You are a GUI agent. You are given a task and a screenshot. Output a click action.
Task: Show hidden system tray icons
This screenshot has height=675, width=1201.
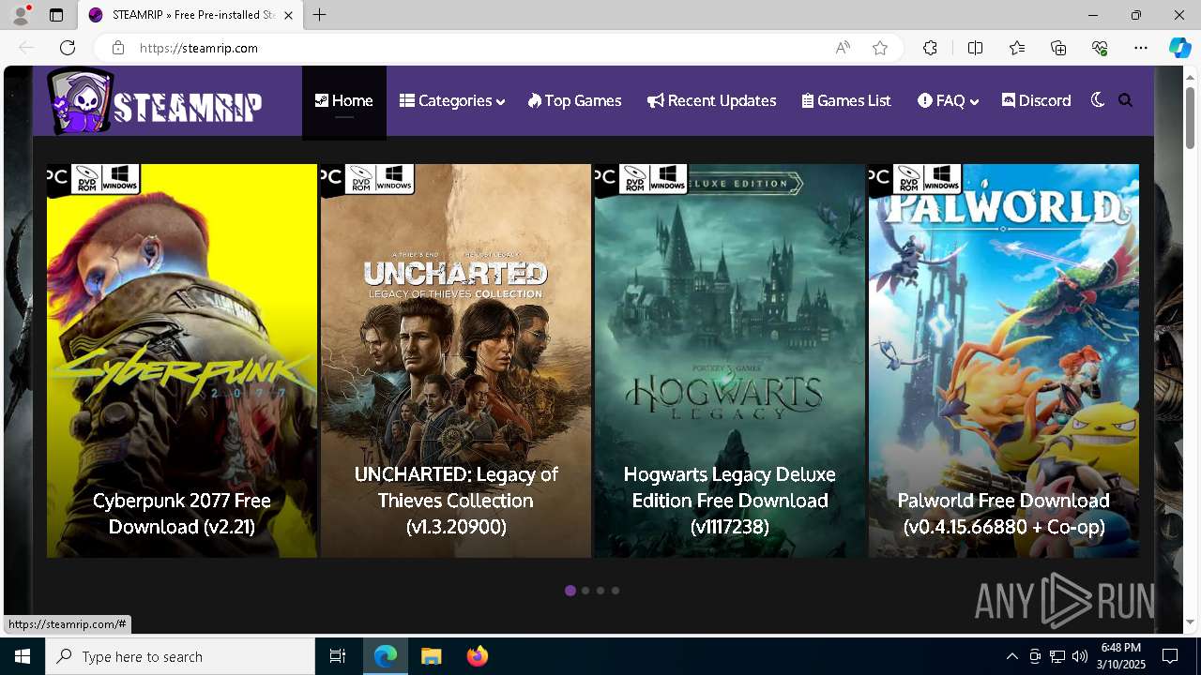pos(1011,656)
